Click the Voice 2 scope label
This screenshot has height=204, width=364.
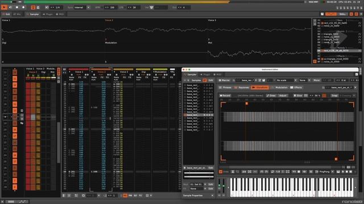click(x=109, y=20)
